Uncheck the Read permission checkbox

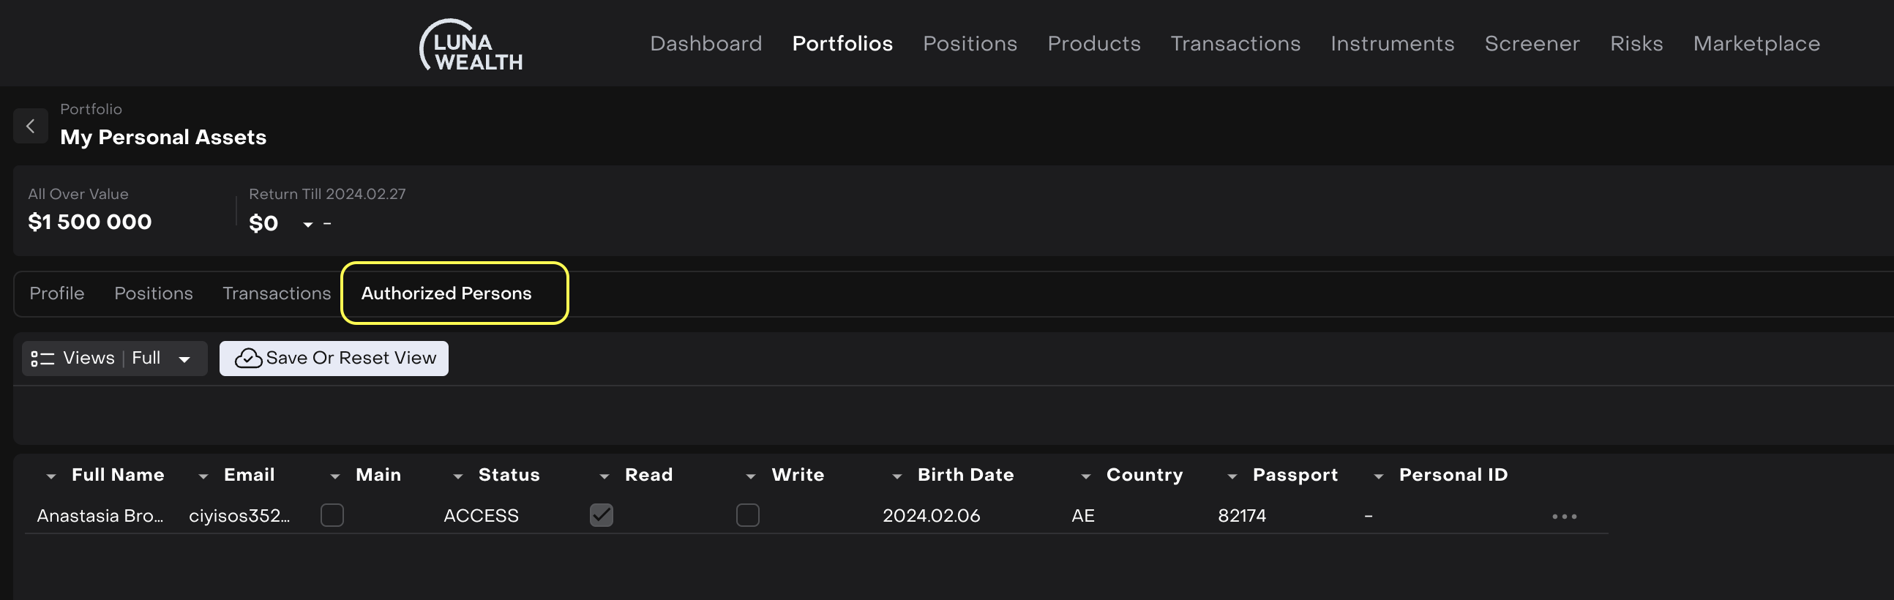tap(601, 515)
